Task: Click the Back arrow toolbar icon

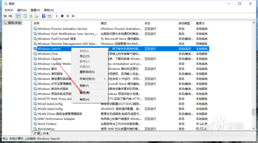Action: coord(5,16)
